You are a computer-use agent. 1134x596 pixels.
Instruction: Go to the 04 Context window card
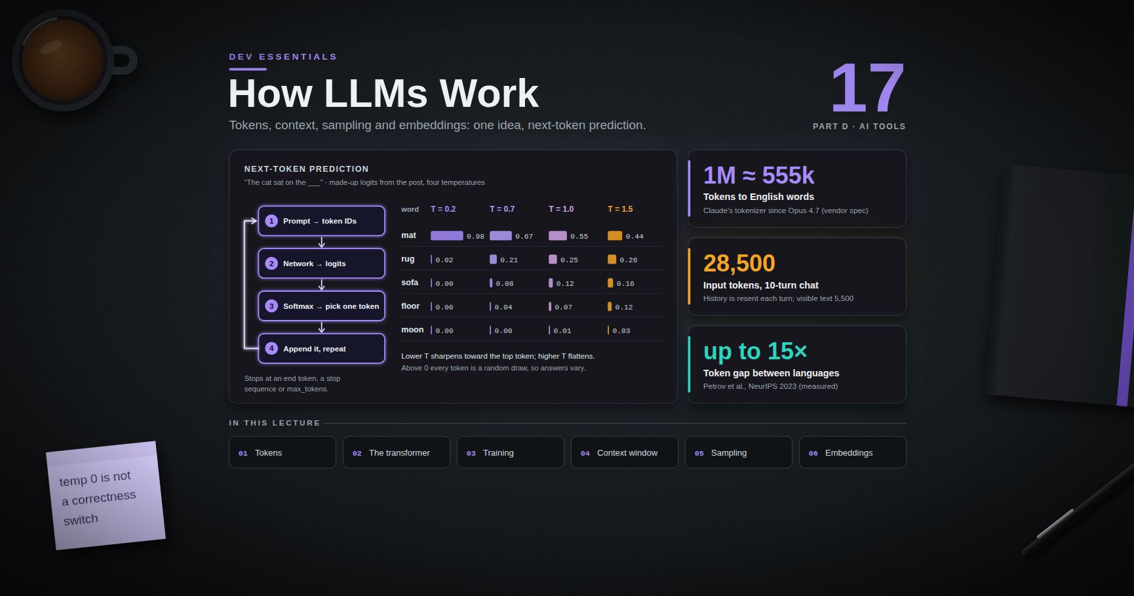(x=625, y=452)
